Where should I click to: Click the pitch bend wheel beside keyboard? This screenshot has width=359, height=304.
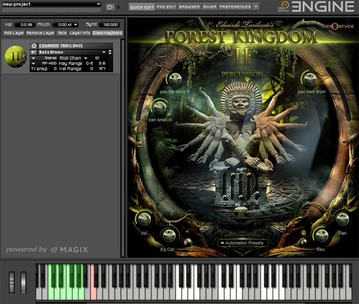coord(12,282)
